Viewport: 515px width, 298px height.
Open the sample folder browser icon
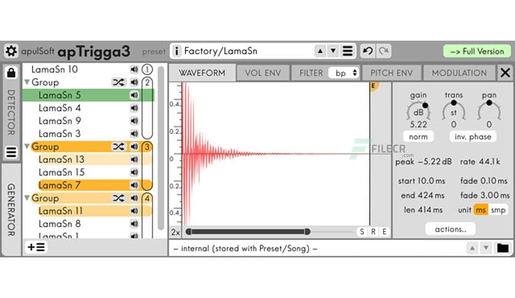point(503,248)
